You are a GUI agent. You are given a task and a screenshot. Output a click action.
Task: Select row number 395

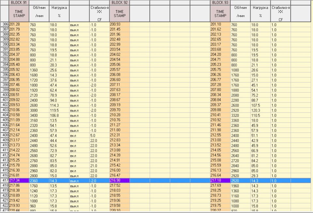pos(5,70)
